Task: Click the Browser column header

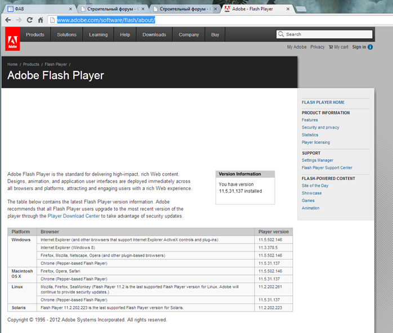Action: pyautogui.click(x=146, y=232)
